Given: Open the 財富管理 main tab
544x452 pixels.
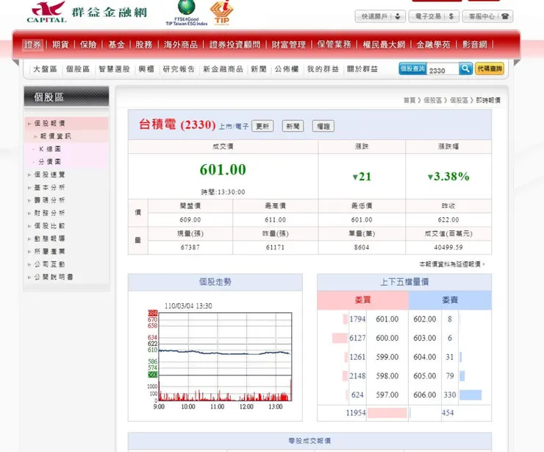Looking at the screenshot, I should (289, 45).
